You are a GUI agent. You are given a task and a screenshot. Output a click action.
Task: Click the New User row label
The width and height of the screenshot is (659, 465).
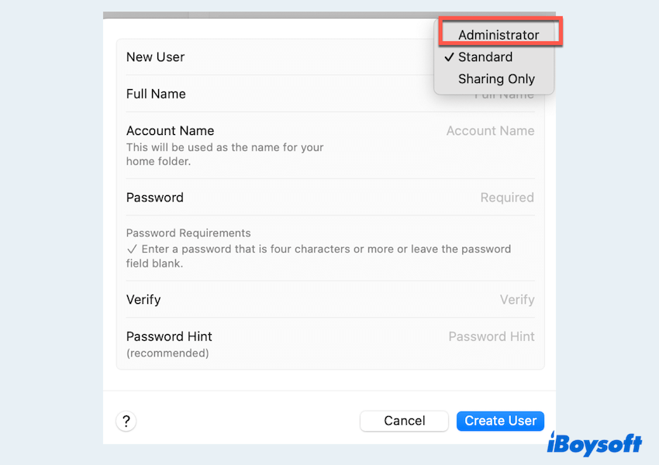coord(155,57)
